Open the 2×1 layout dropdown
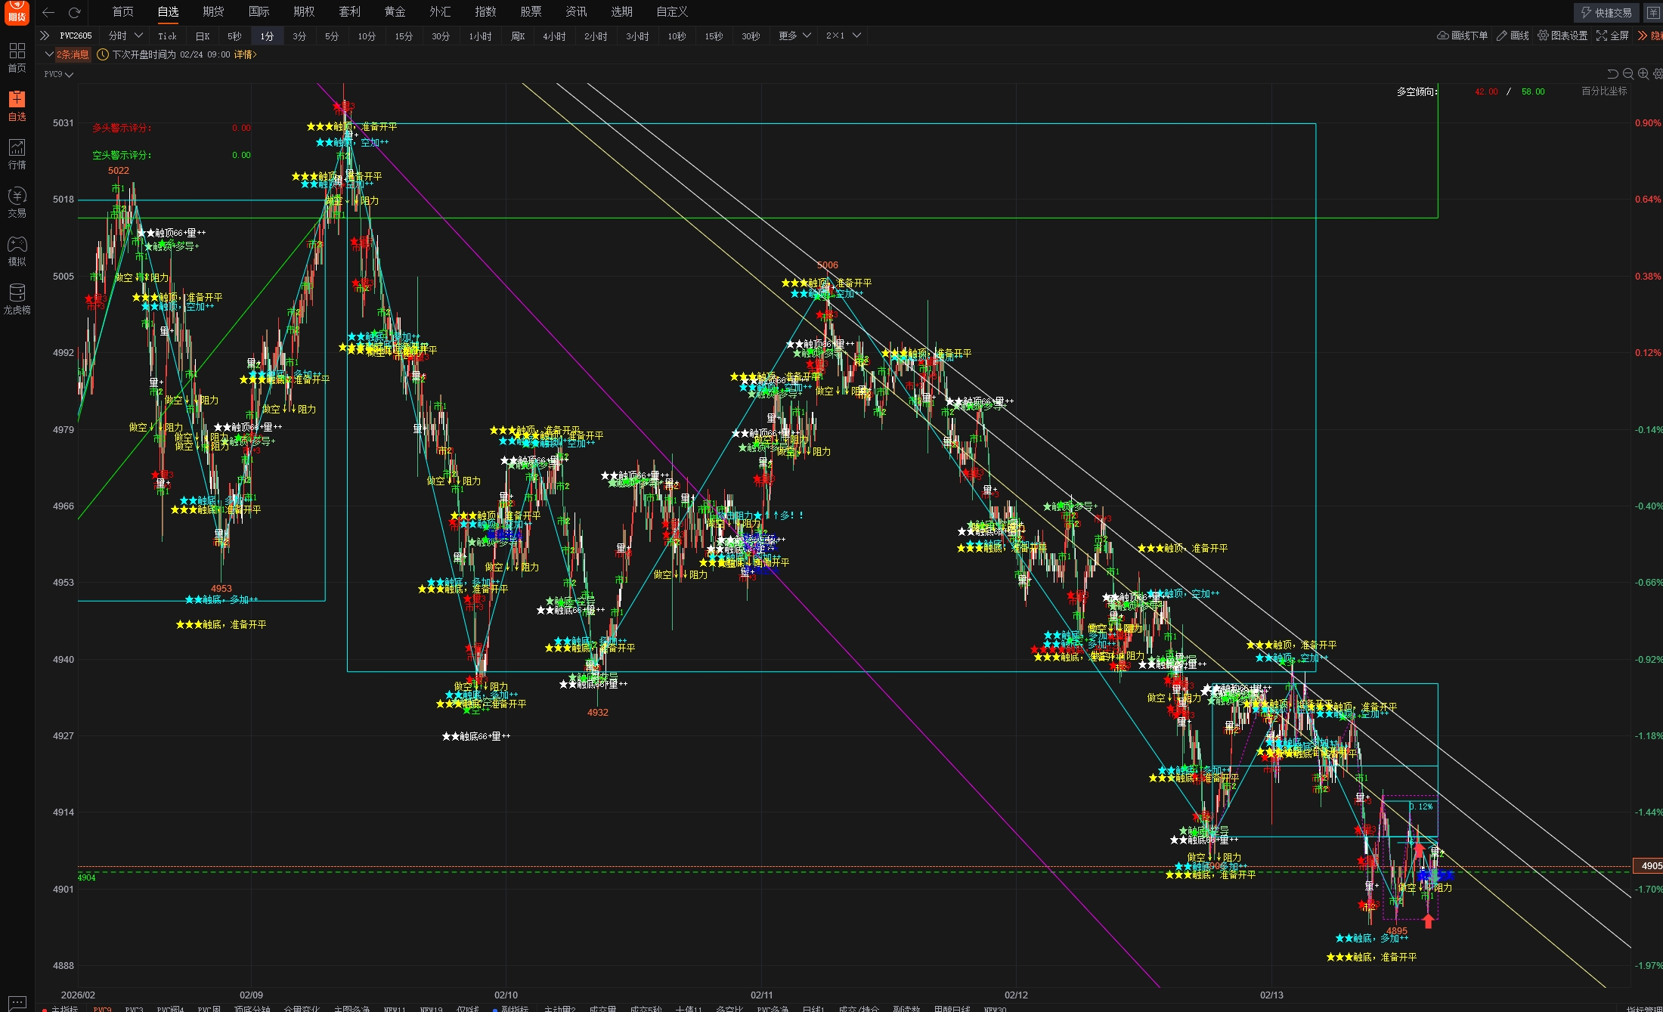The width and height of the screenshot is (1663, 1012). pos(844,36)
